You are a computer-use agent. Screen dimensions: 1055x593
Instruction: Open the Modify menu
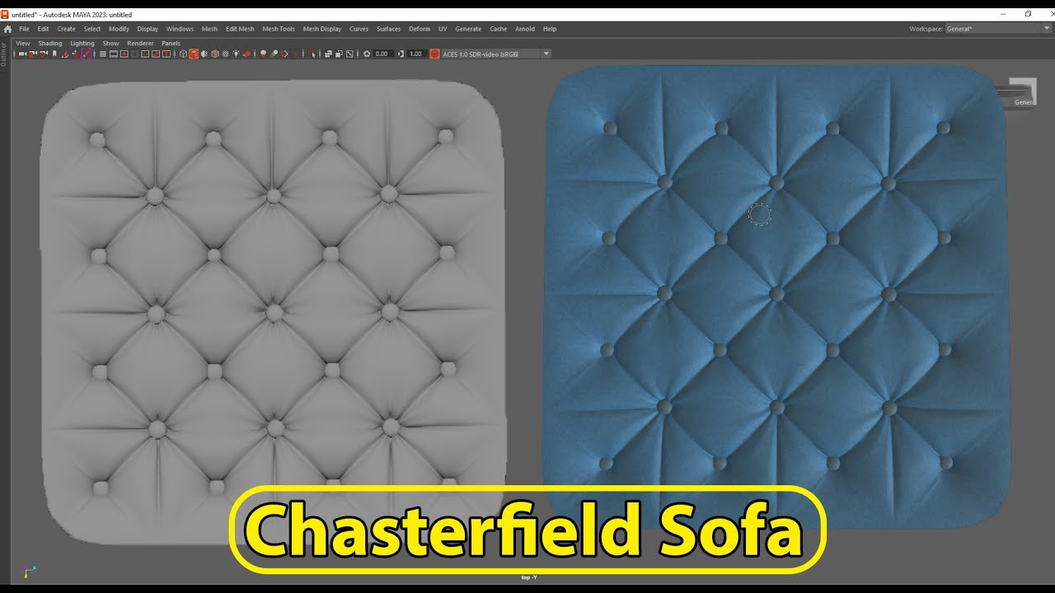click(119, 29)
